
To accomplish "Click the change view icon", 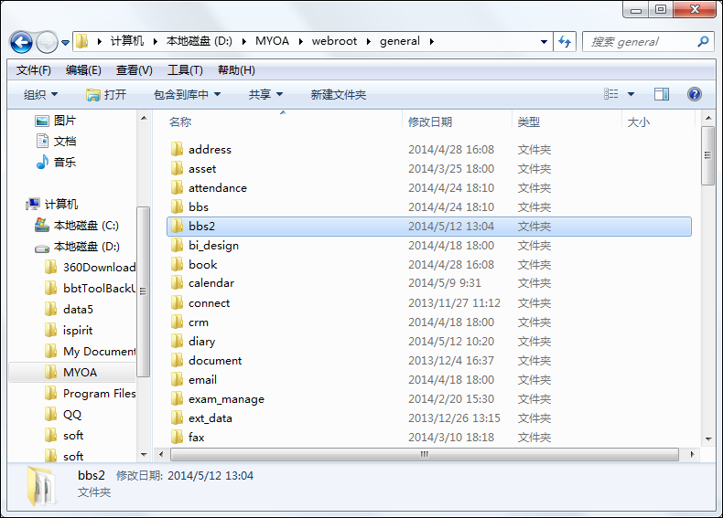I will click(x=611, y=94).
